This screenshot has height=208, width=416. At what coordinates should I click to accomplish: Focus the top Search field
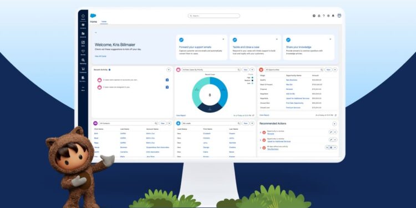[x=214, y=16]
